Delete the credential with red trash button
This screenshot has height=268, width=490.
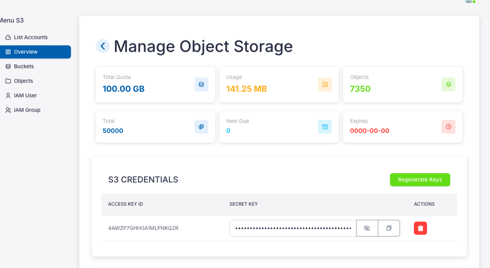(420, 228)
